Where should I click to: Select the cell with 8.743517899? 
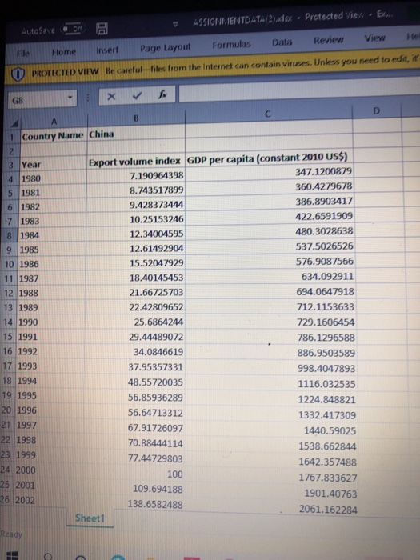[x=136, y=190]
